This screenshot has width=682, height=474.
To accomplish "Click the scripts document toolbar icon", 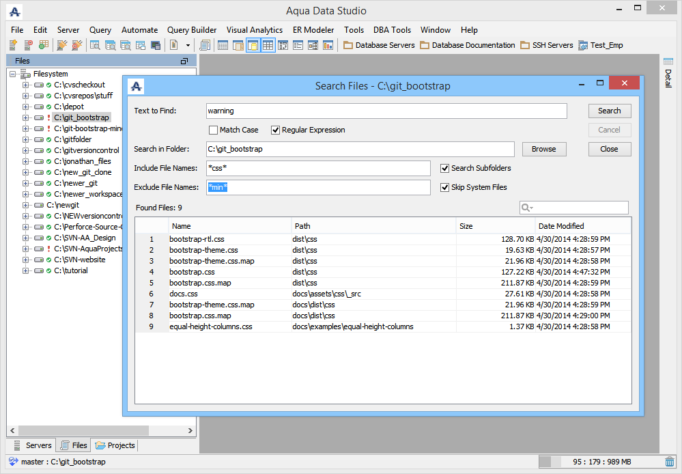I will point(204,45).
